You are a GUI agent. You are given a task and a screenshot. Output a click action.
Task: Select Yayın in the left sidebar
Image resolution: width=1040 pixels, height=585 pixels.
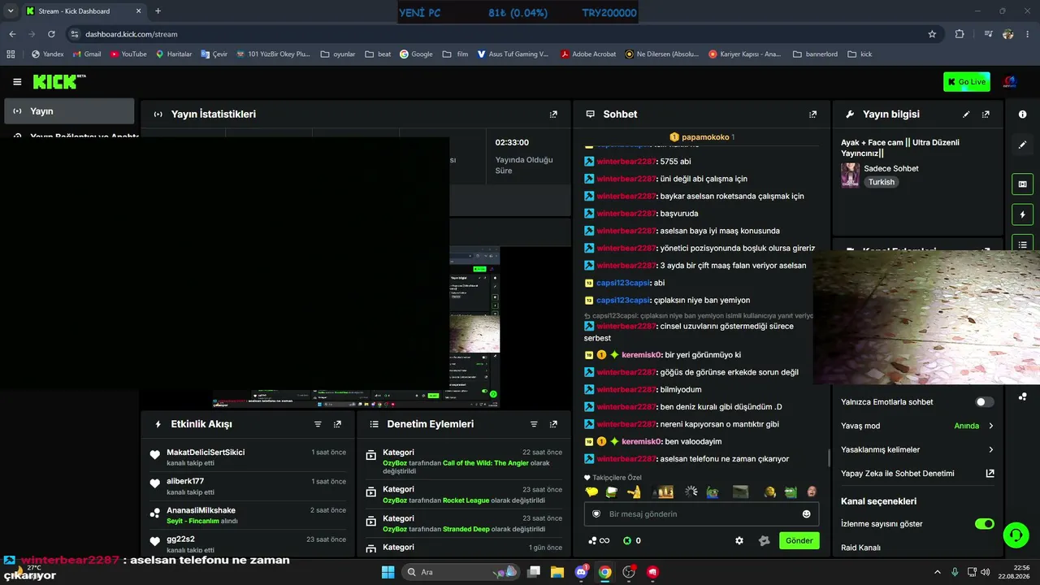(69, 111)
